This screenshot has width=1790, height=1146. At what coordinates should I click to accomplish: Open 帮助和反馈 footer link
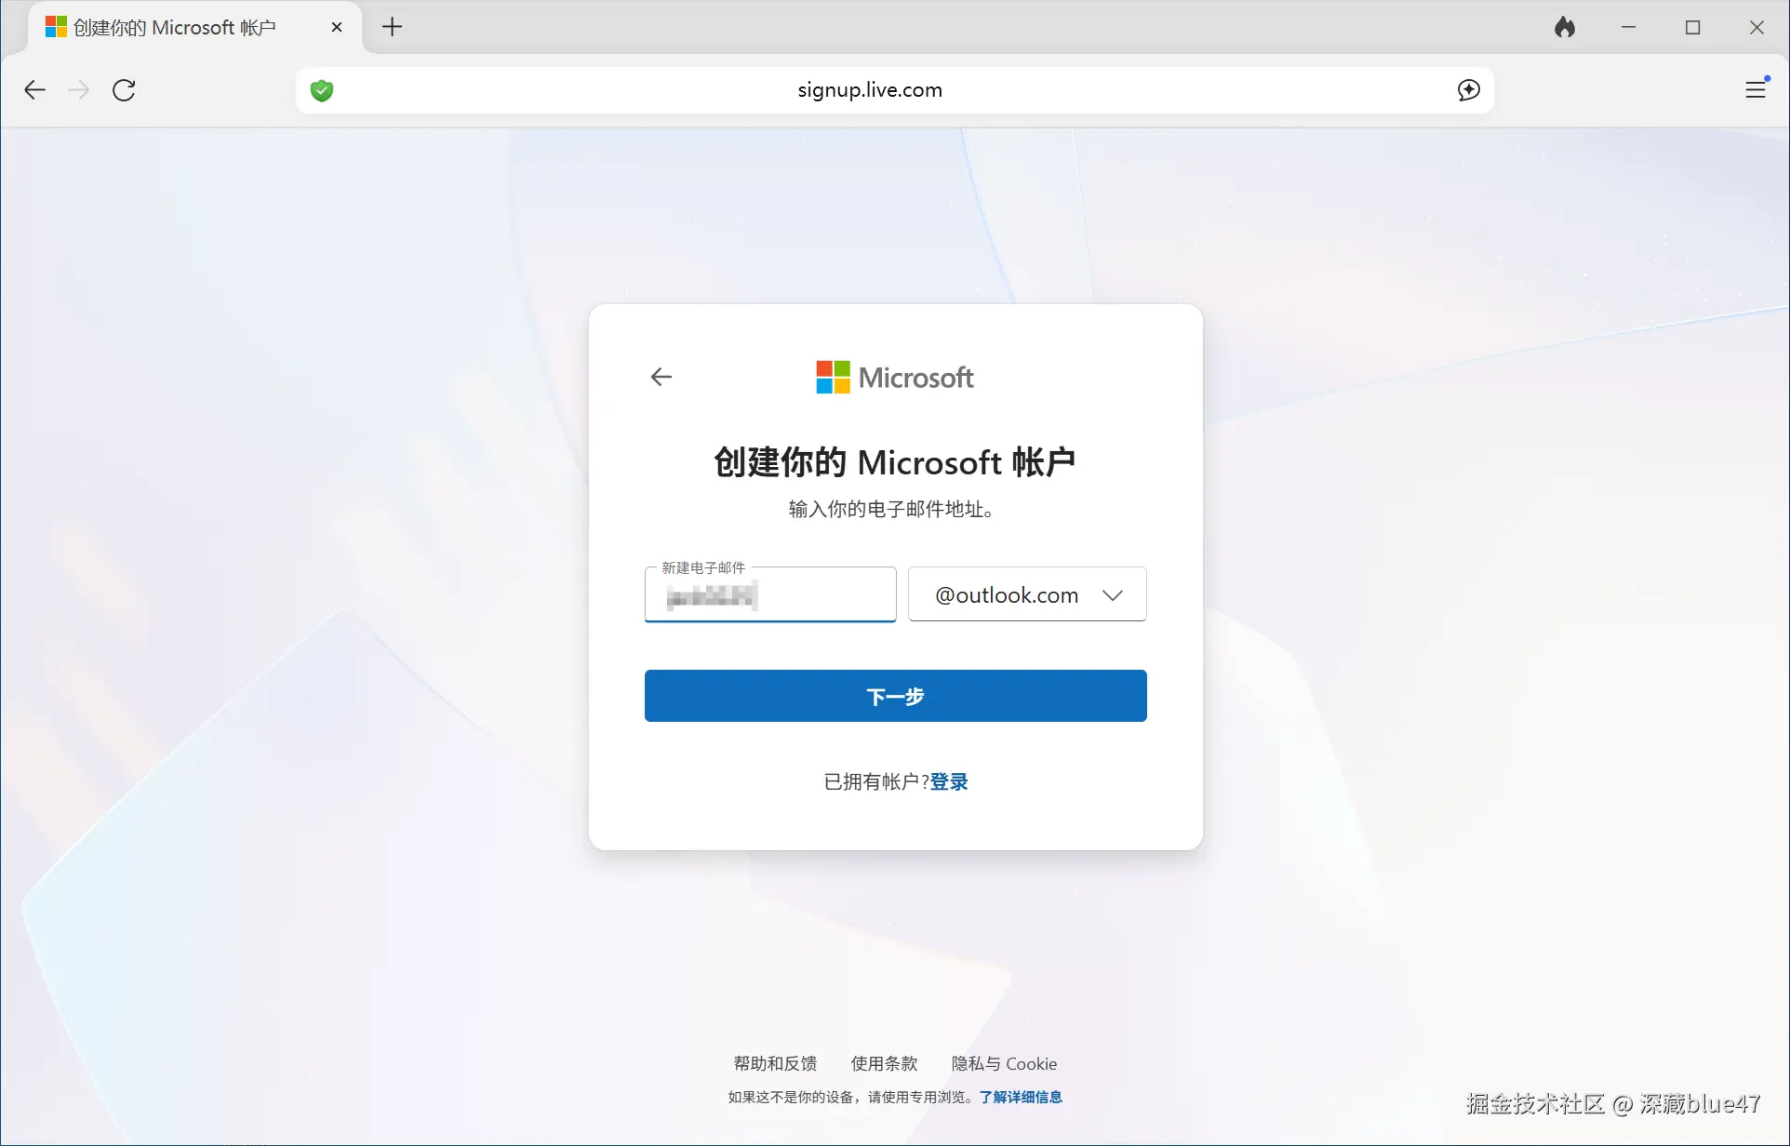775,1063
